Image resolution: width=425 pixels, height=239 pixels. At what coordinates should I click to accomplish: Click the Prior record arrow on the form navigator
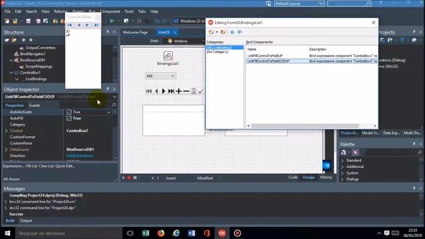(157, 92)
